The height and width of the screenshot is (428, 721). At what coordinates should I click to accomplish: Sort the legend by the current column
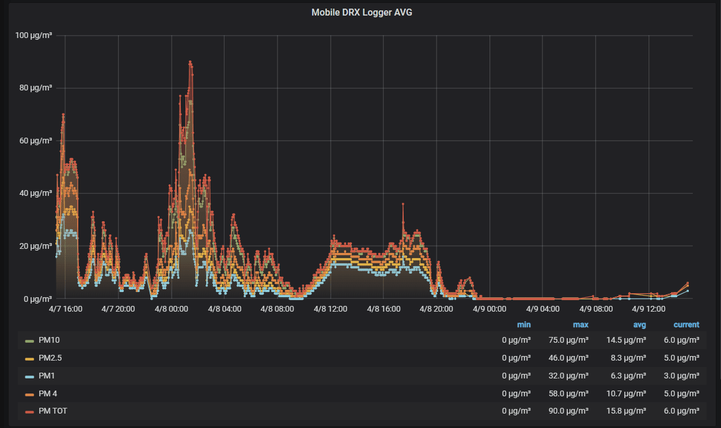click(686, 325)
